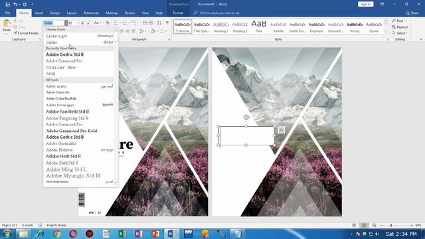Collapse the ribbon with the chevron
Viewport: 425px width, 239px height.
(x=421, y=40)
